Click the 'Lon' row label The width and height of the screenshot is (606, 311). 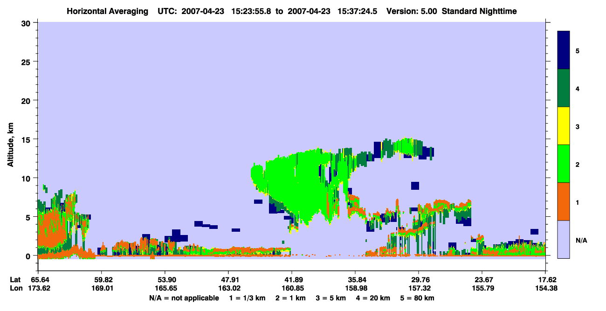15,288
